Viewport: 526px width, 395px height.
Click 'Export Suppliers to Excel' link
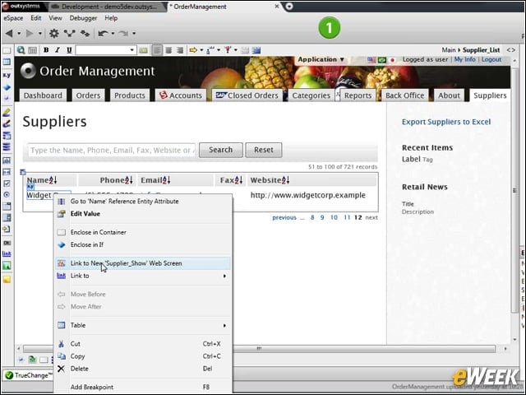446,122
